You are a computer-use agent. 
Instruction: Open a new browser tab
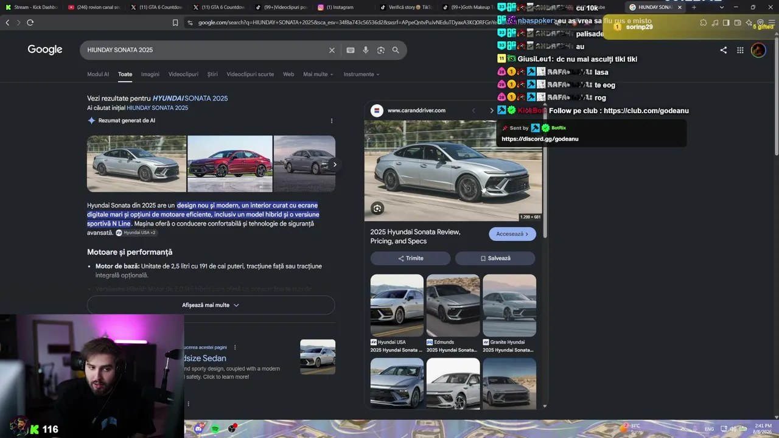click(694, 7)
